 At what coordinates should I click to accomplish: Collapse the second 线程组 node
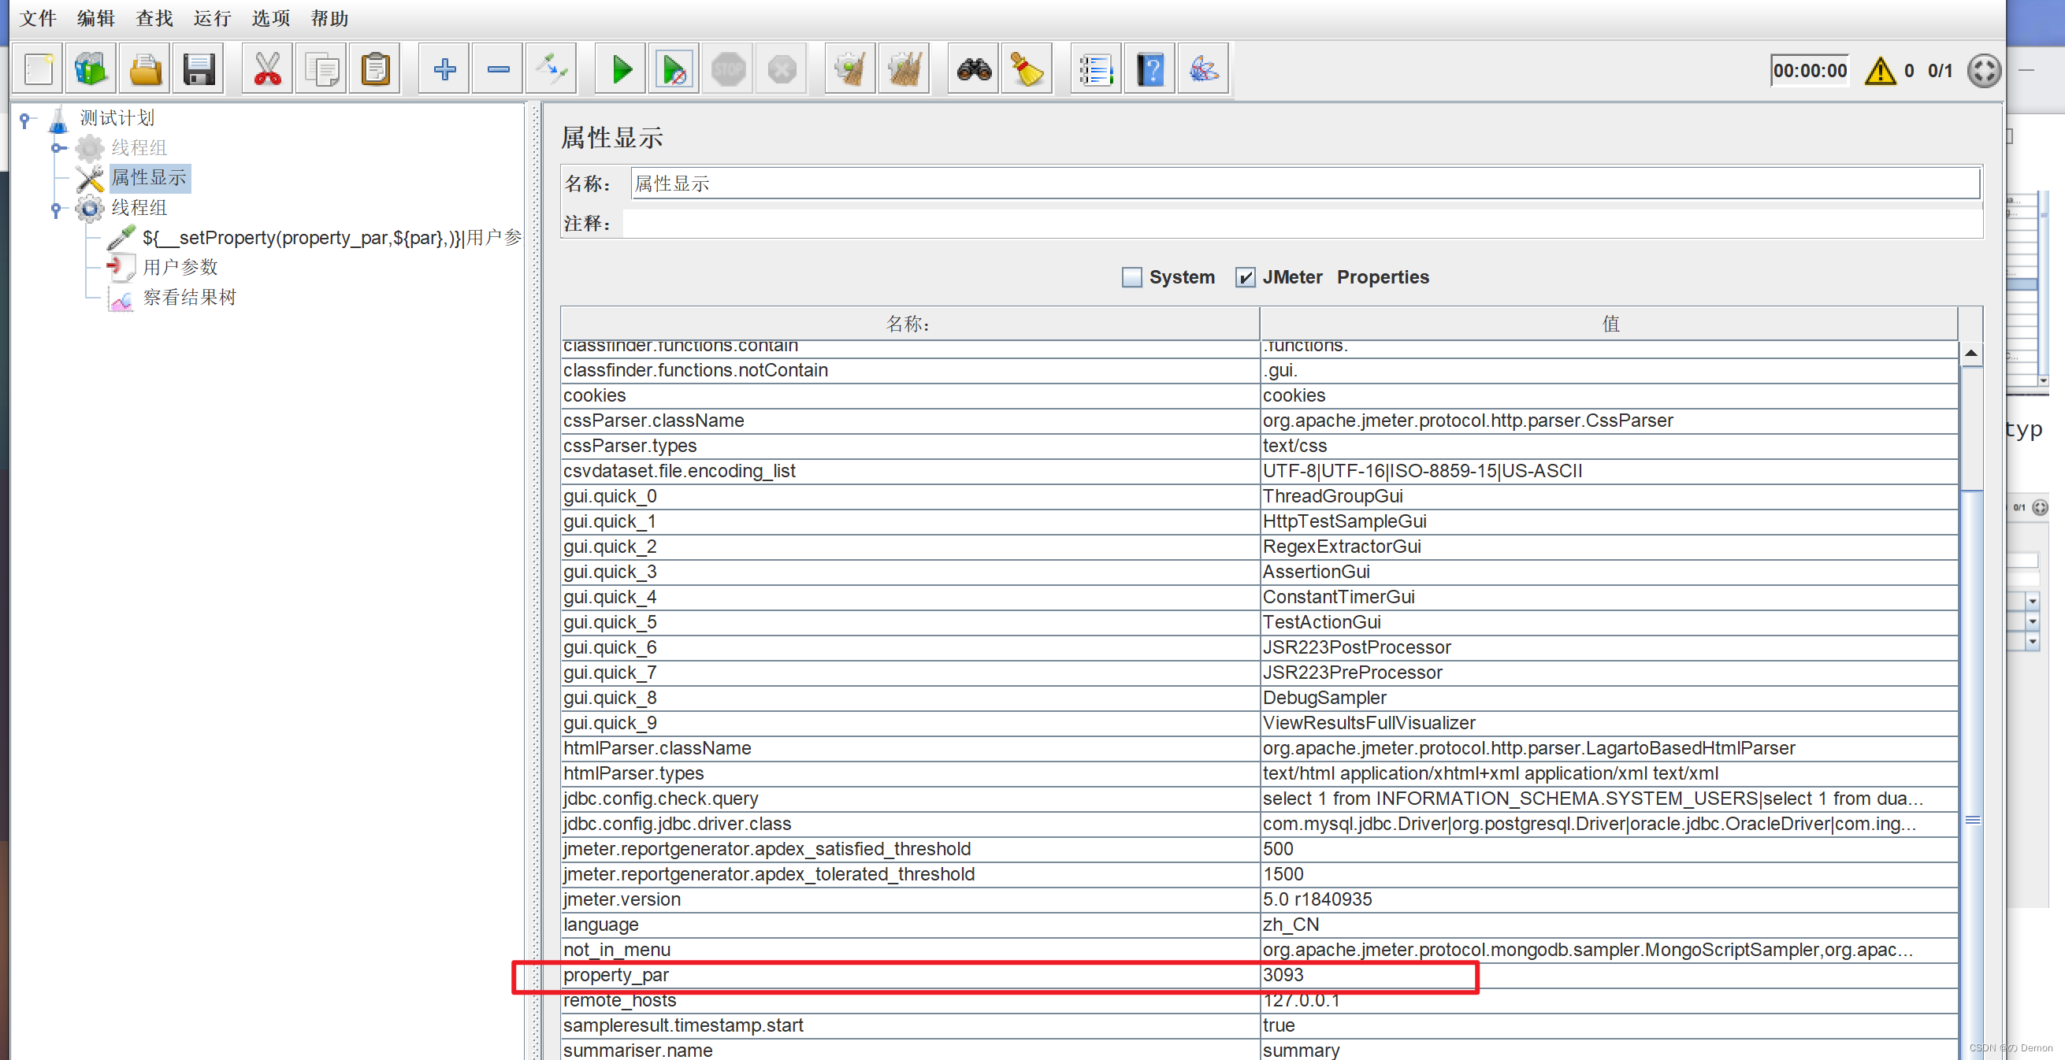point(56,209)
